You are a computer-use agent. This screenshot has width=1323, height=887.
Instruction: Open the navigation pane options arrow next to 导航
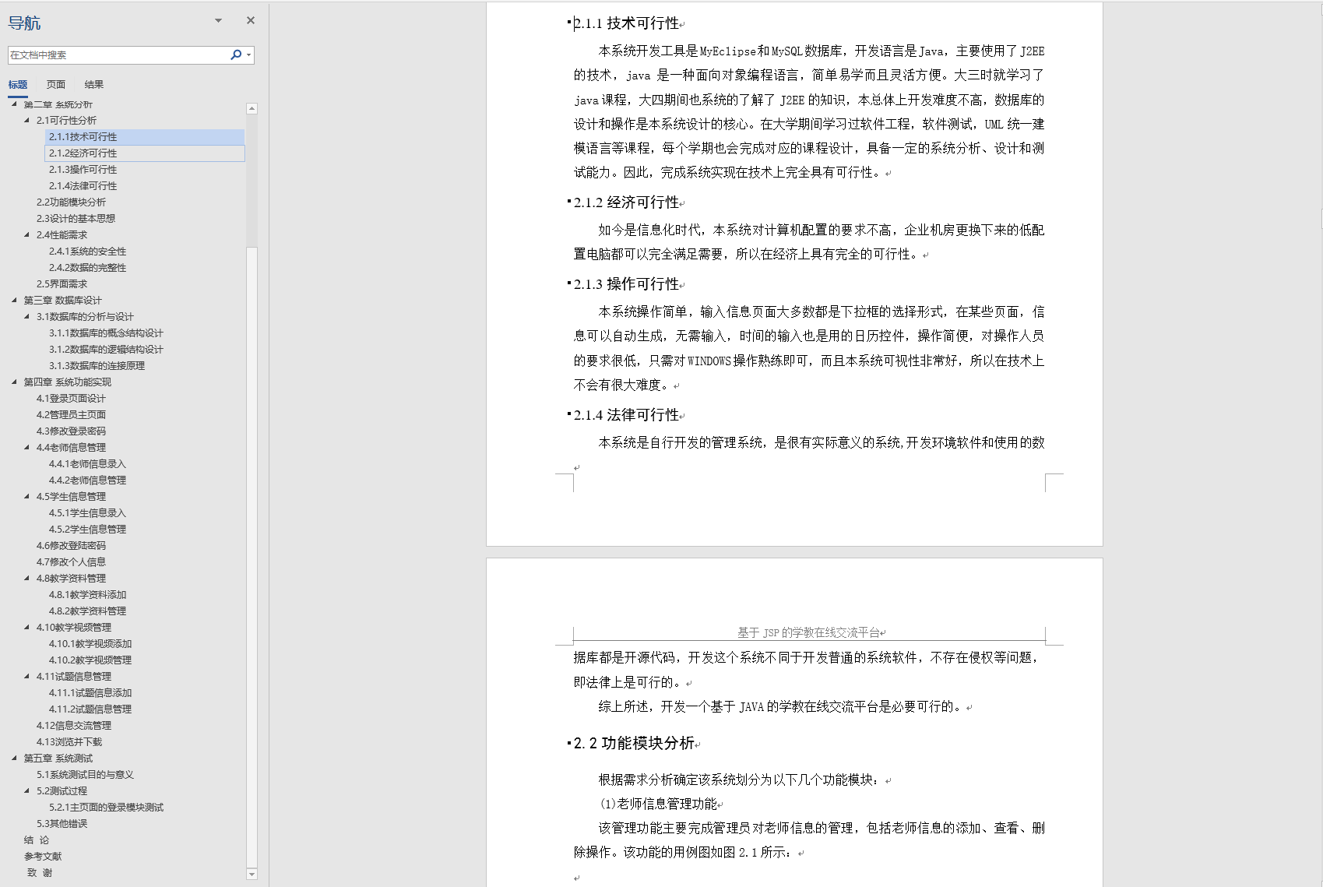217,20
